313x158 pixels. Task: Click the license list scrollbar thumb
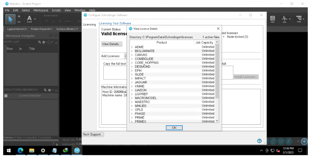tap(217, 71)
